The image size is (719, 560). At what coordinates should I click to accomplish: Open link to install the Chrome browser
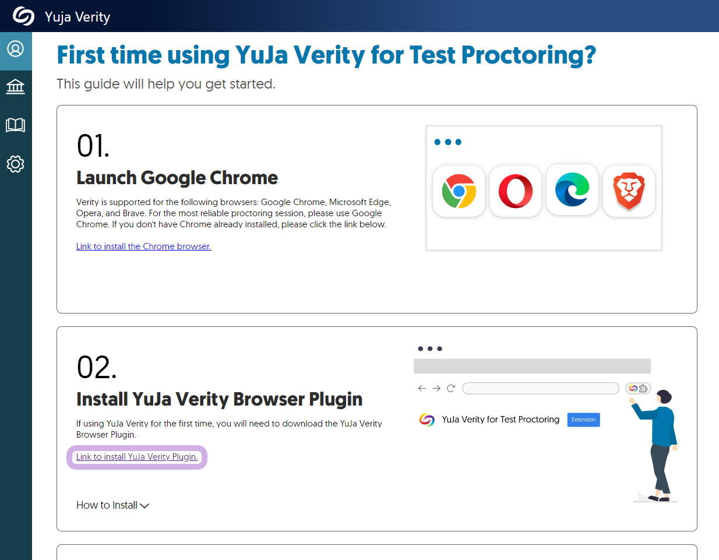pos(144,246)
